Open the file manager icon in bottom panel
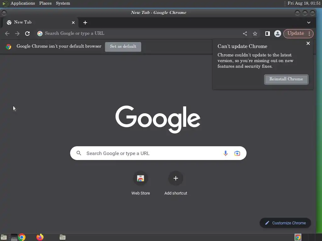 pyautogui.click(x=63, y=237)
